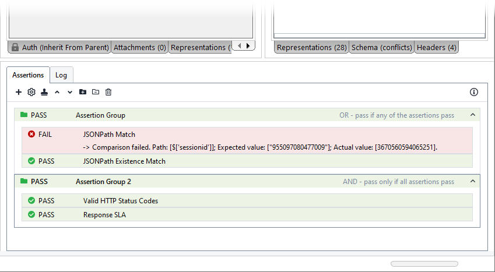Ungroup assertions with folder-minus icon
495x272 pixels.
click(x=96, y=92)
